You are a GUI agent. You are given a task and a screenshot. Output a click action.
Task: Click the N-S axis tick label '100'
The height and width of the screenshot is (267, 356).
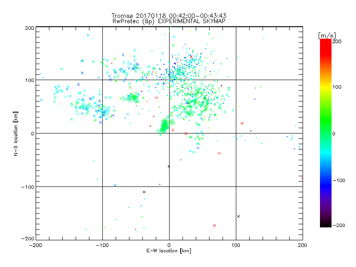[x=29, y=80]
